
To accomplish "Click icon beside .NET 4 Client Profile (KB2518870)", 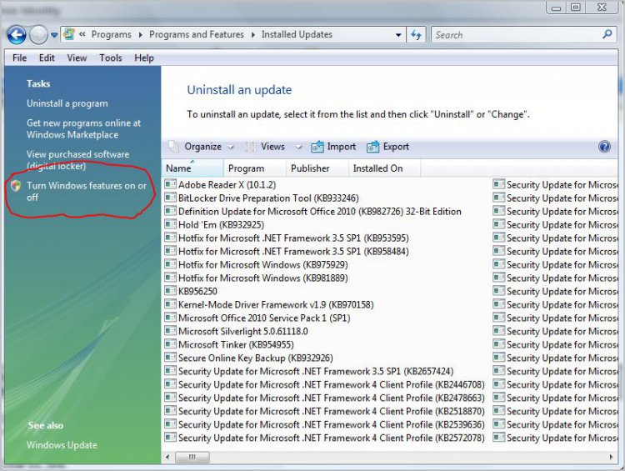I will 170,412.
